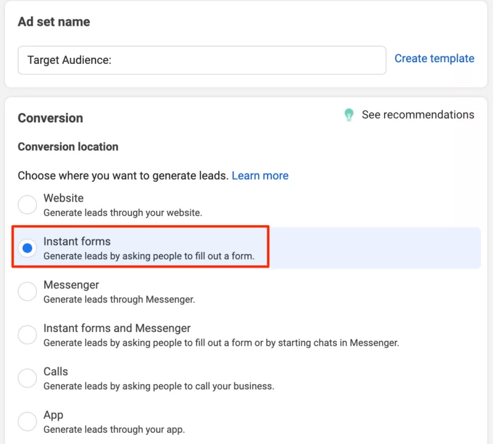
Task: Click the lightbulb recommendations icon
Action: point(349,114)
